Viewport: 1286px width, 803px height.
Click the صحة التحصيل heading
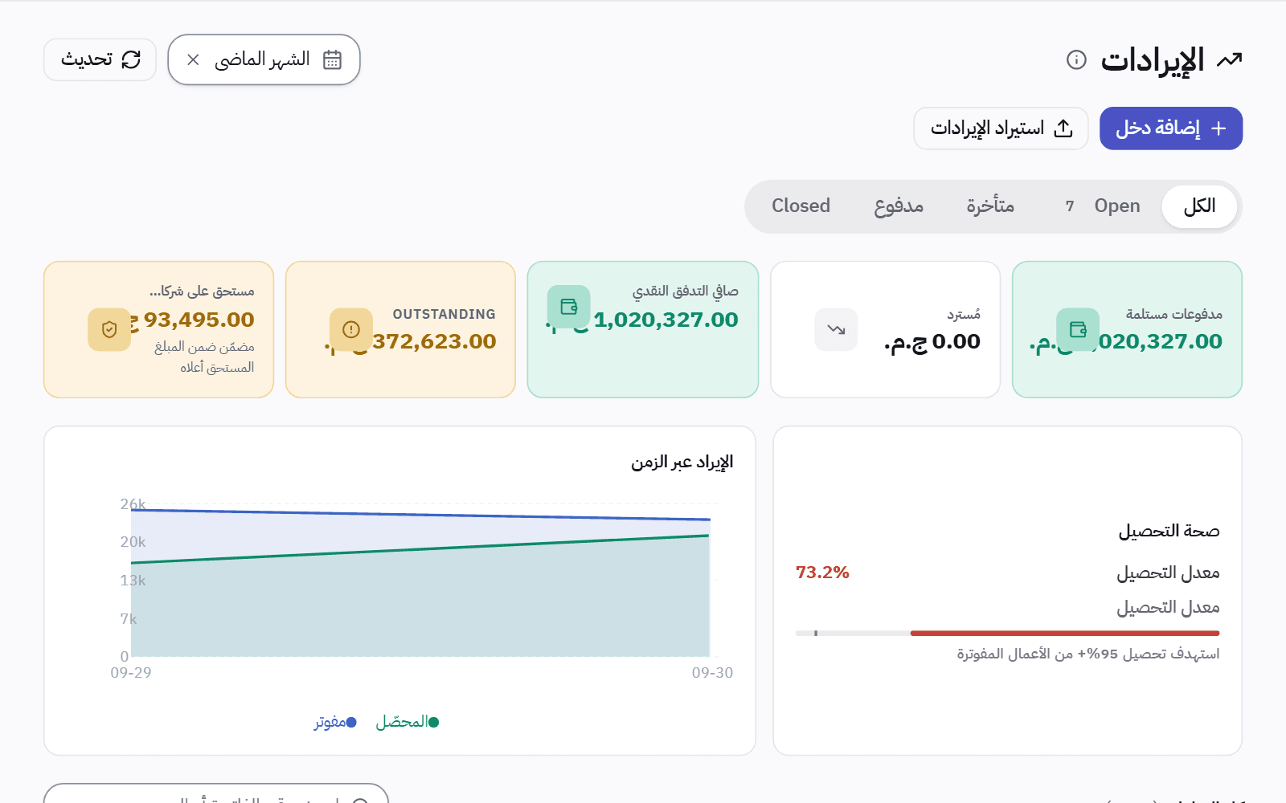pyautogui.click(x=1169, y=531)
